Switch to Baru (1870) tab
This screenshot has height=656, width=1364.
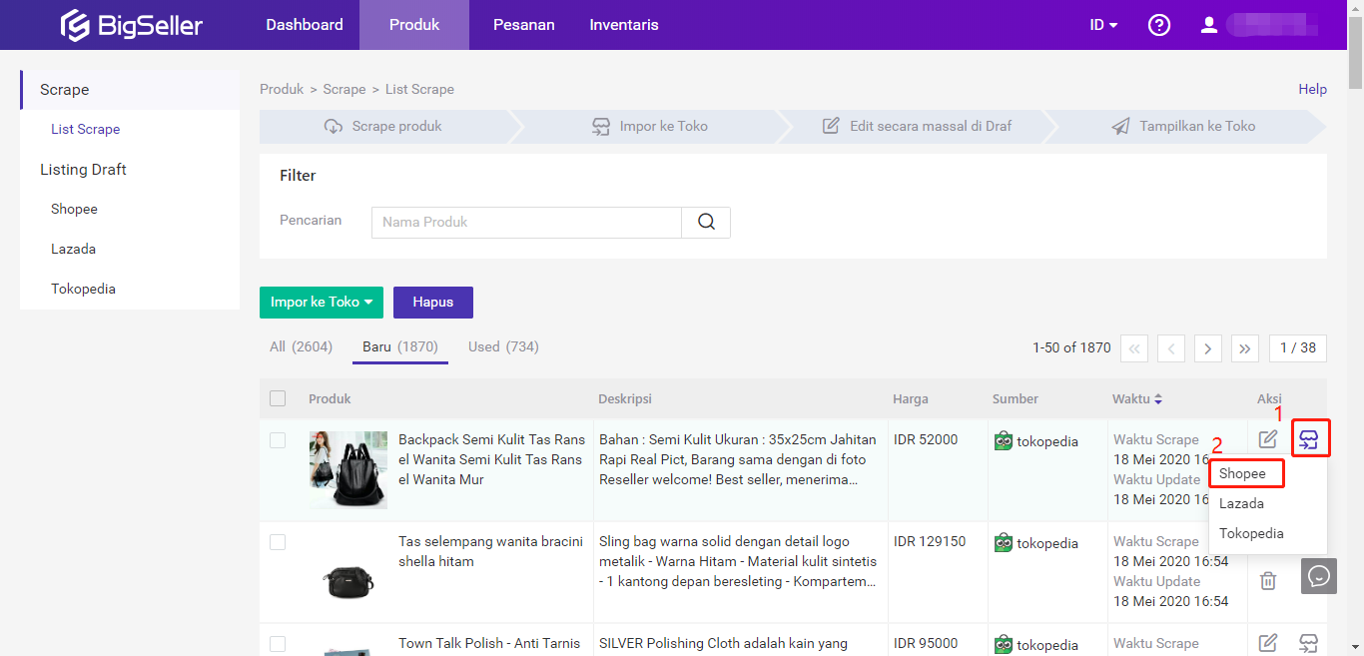[x=400, y=346]
